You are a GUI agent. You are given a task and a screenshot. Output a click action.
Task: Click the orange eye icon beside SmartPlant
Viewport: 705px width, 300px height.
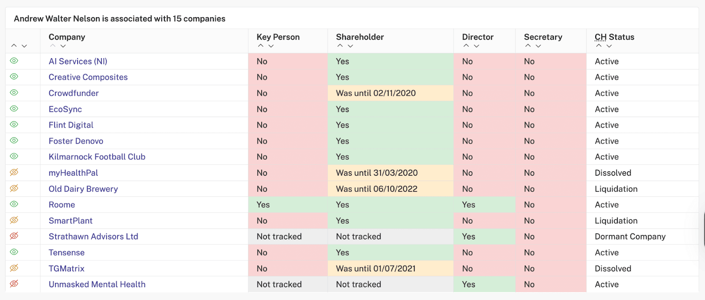tap(14, 220)
